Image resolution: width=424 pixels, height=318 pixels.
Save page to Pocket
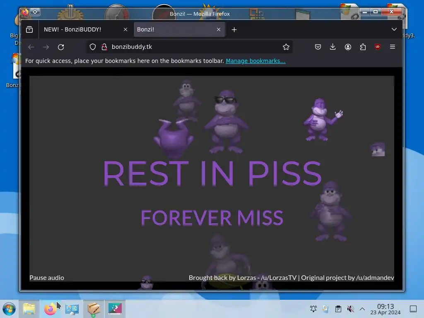[x=318, y=47]
